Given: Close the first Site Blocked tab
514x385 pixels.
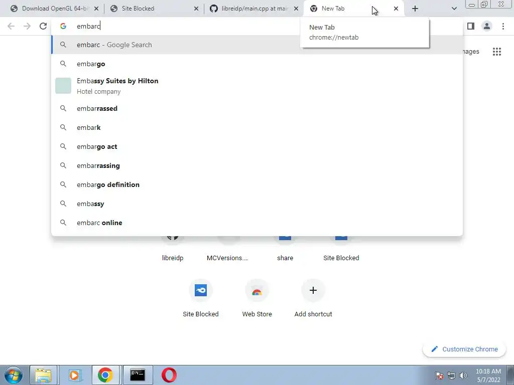Looking at the screenshot, I should (196, 9).
